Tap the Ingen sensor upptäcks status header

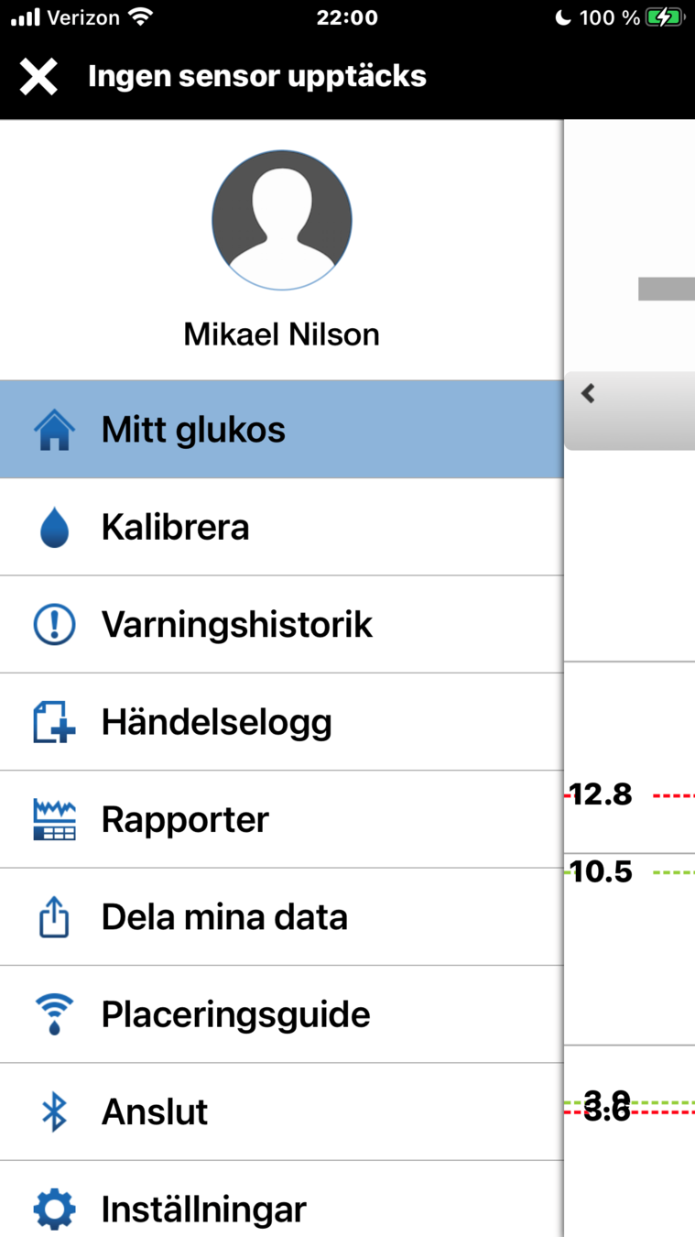click(257, 76)
